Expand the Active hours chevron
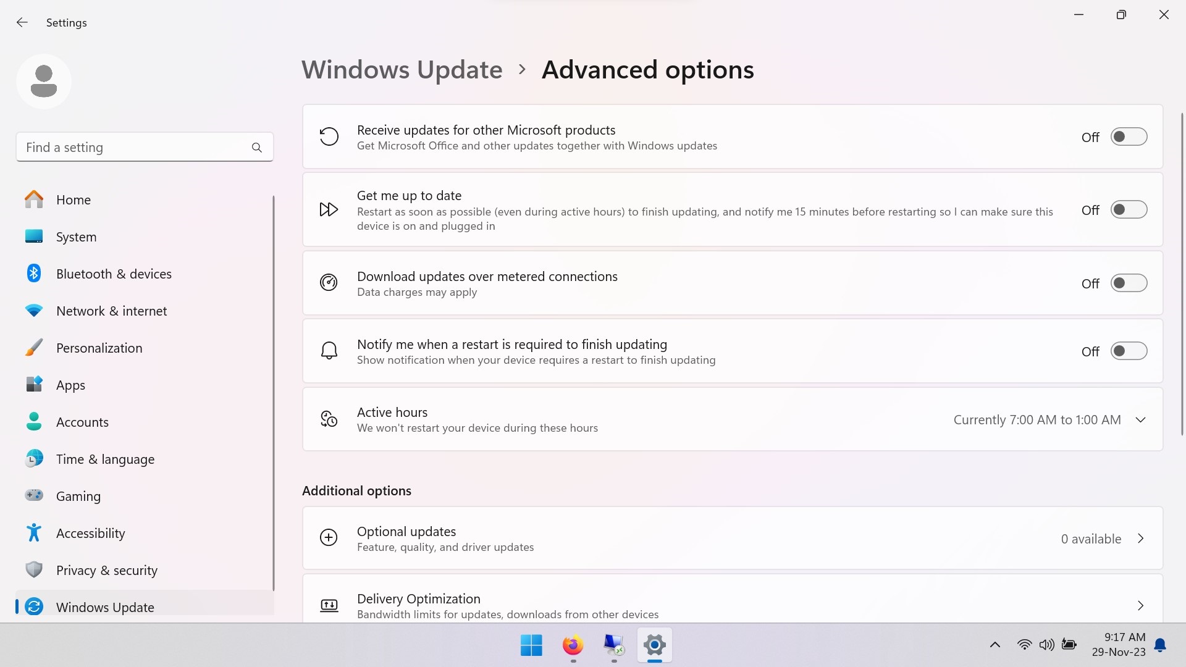1186x667 pixels. pos(1141,420)
